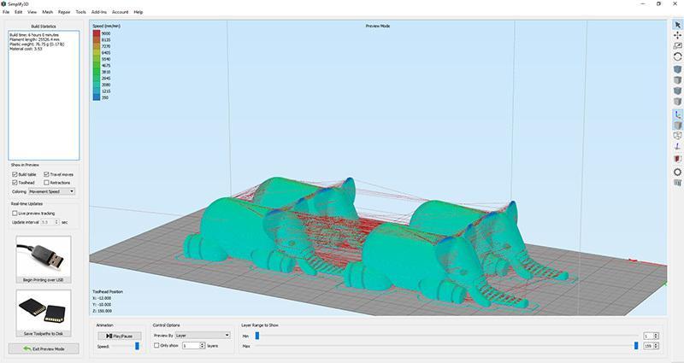Activate the move/translate arrows tool
The height and width of the screenshot is (363, 684).
point(678,35)
